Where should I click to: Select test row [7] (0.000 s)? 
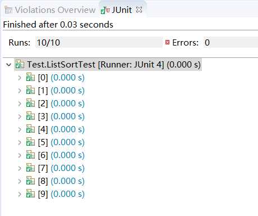(x=61, y=168)
